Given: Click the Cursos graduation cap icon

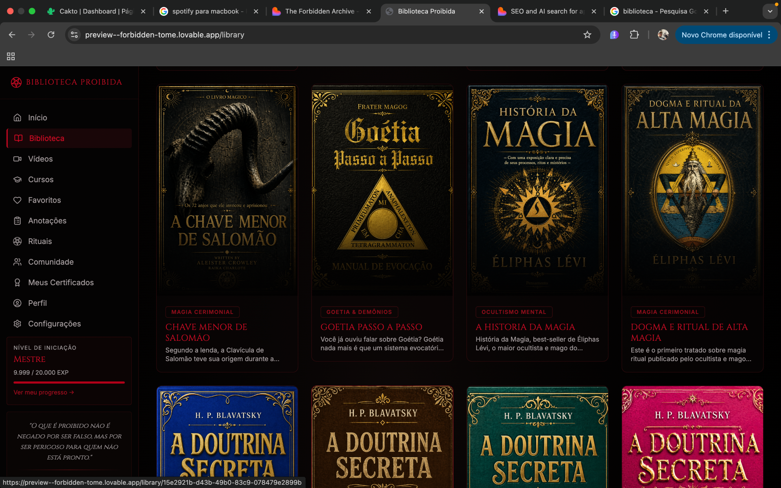Looking at the screenshot, I should pyautogui.click(x=17, y=179).
